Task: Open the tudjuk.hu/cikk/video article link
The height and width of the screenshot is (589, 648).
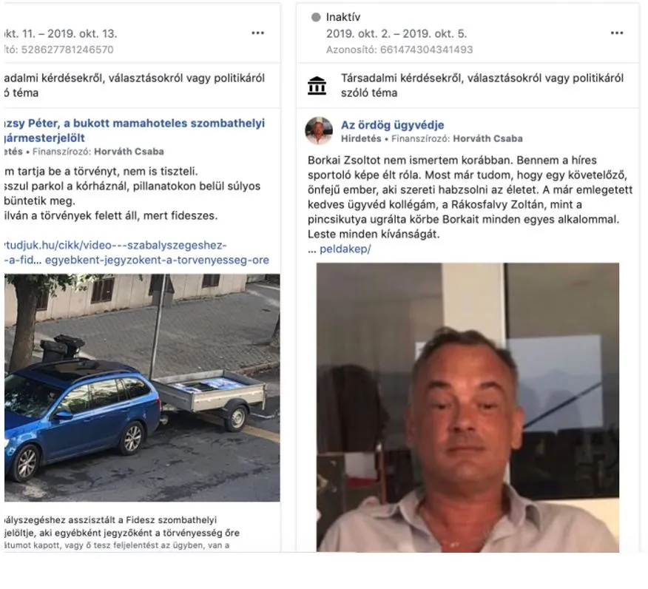Action: 115,245
